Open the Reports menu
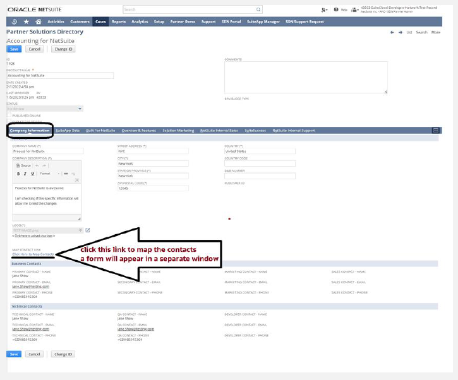This screenshot has height=380, width=458. (x=119, y=21)
